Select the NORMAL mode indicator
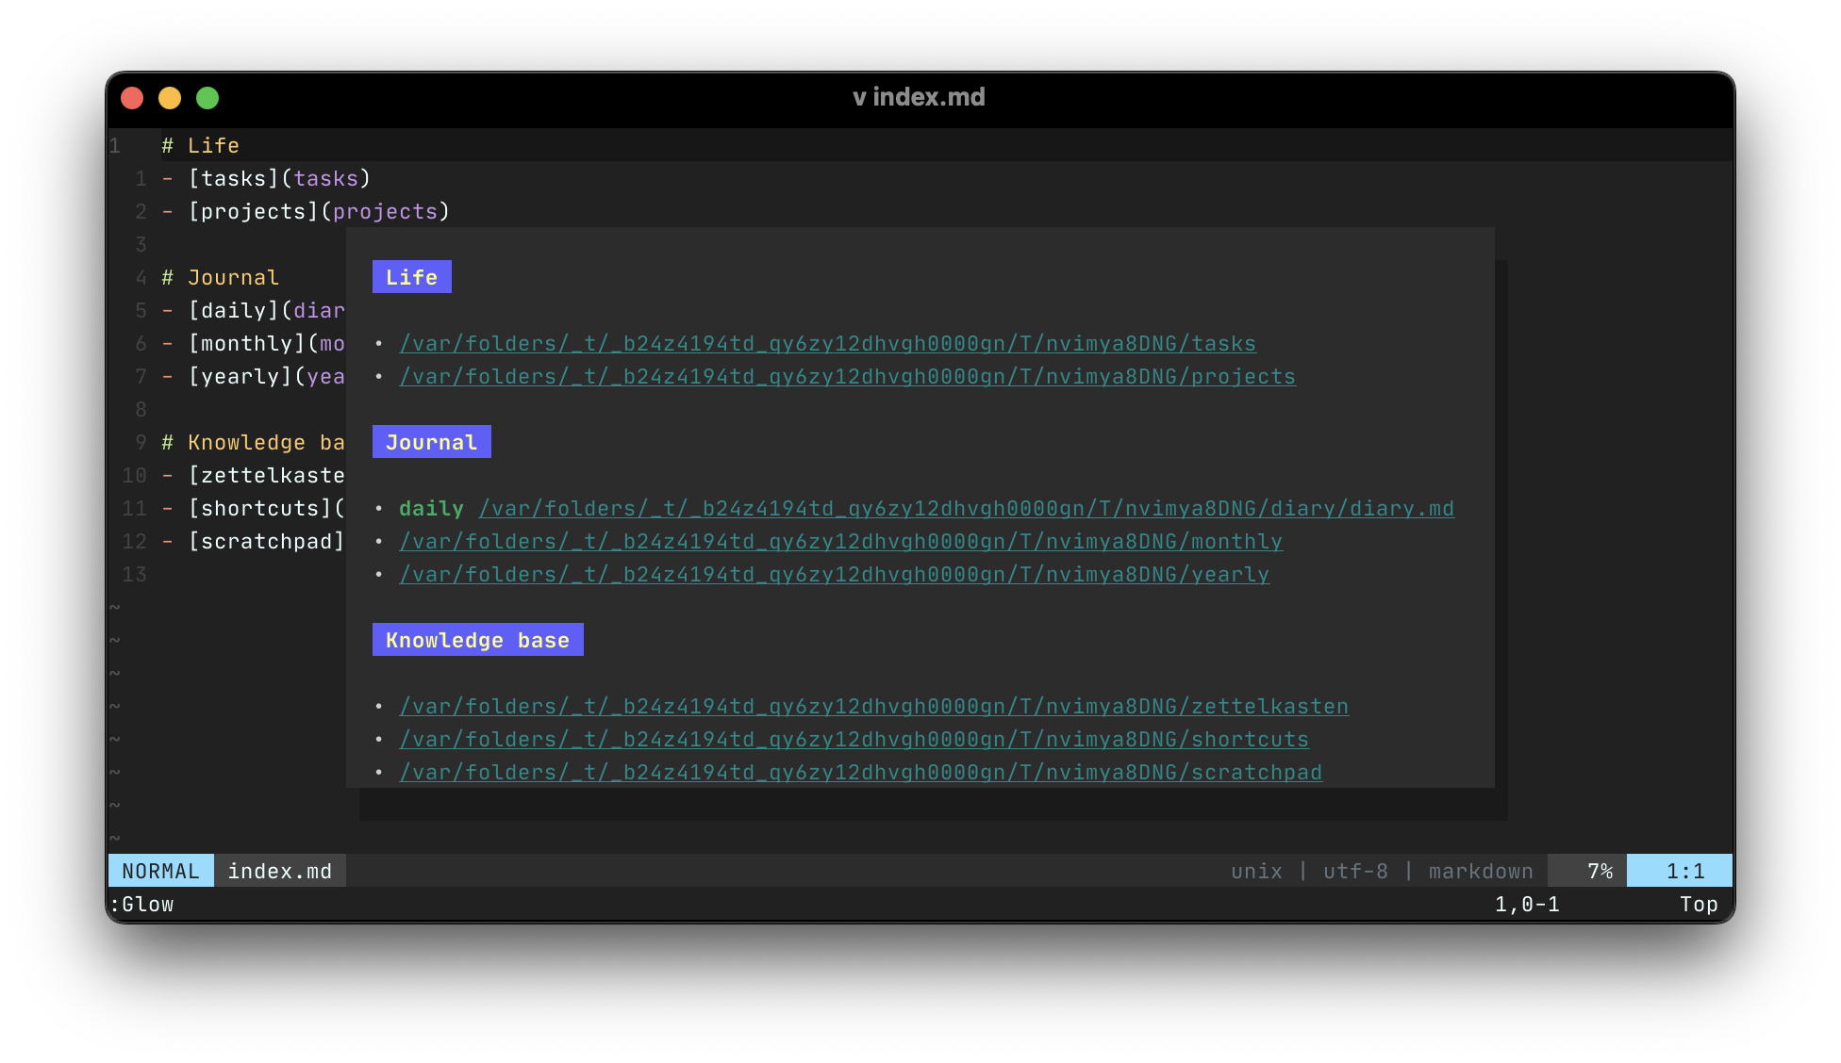Screen dimensions: 1841x1063 (x=160, y=870)
